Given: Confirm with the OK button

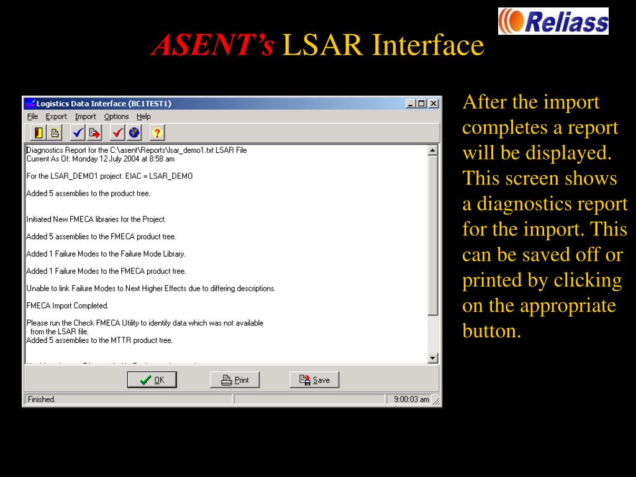Looking at the screenshot, I should [x=152, y=380].
